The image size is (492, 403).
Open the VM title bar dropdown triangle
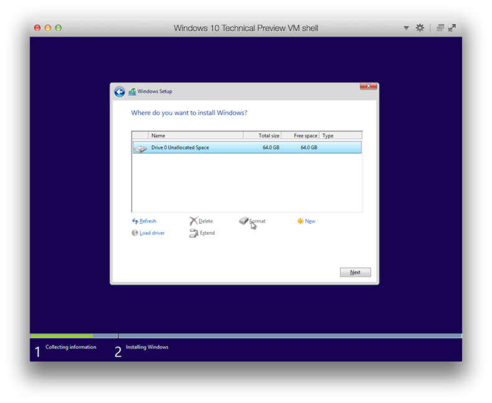click(x=406, y=28)
